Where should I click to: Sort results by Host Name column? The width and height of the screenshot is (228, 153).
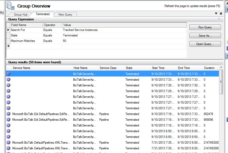(x=85, y=68)
